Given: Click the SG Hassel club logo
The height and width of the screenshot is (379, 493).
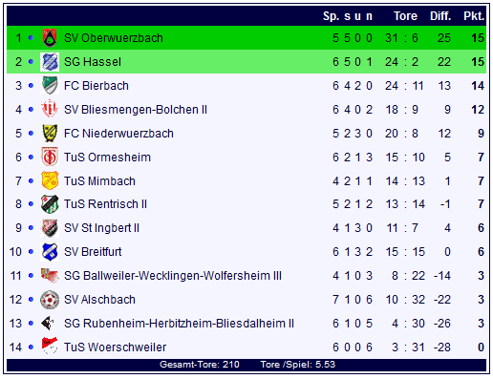Looking at the screenshot, I should [50, 62].
